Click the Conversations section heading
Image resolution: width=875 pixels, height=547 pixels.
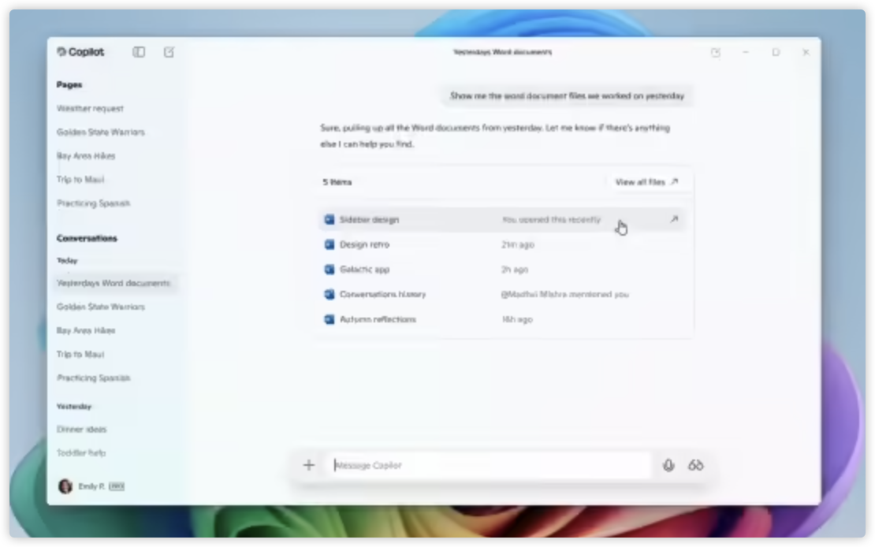[x=87, y=238]
